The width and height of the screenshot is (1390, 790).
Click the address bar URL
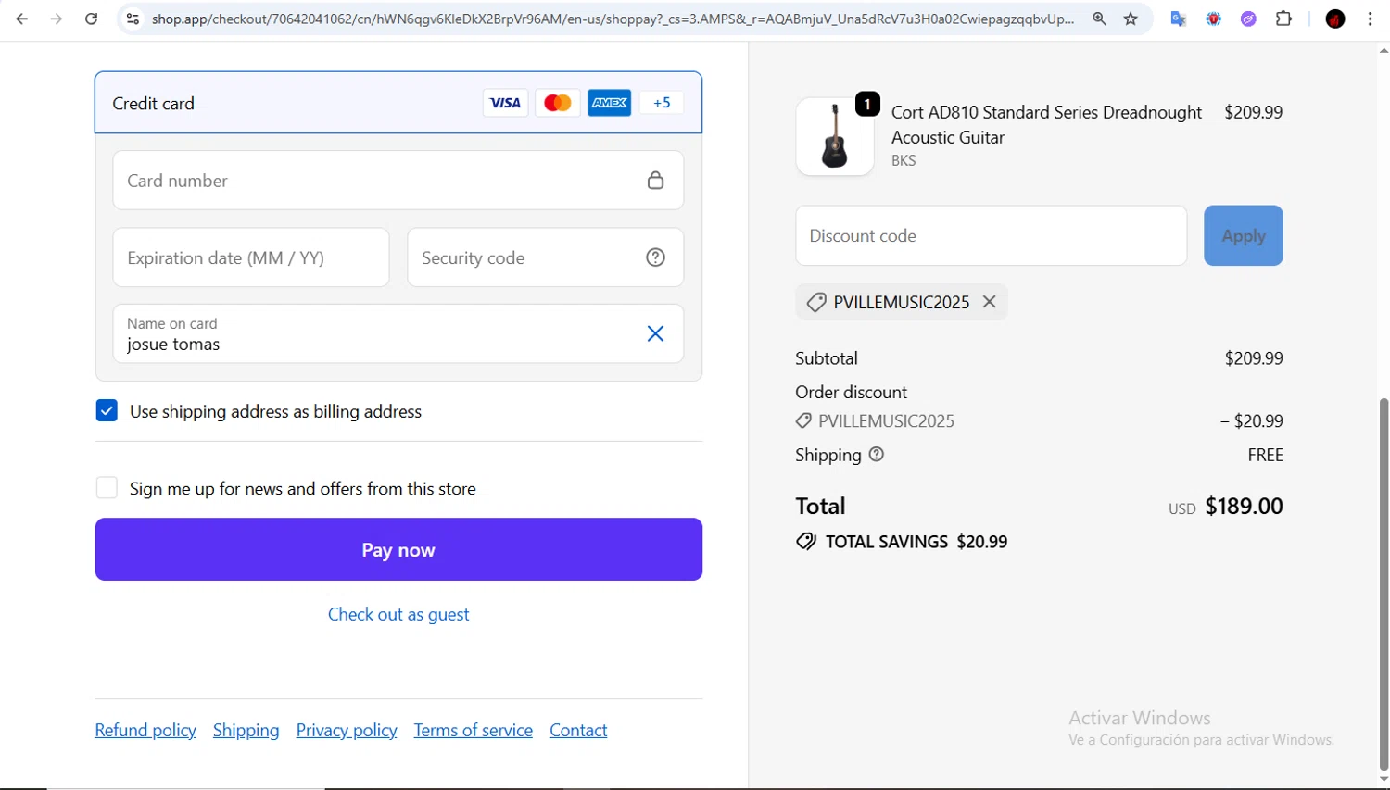click(x=612, y=19)
